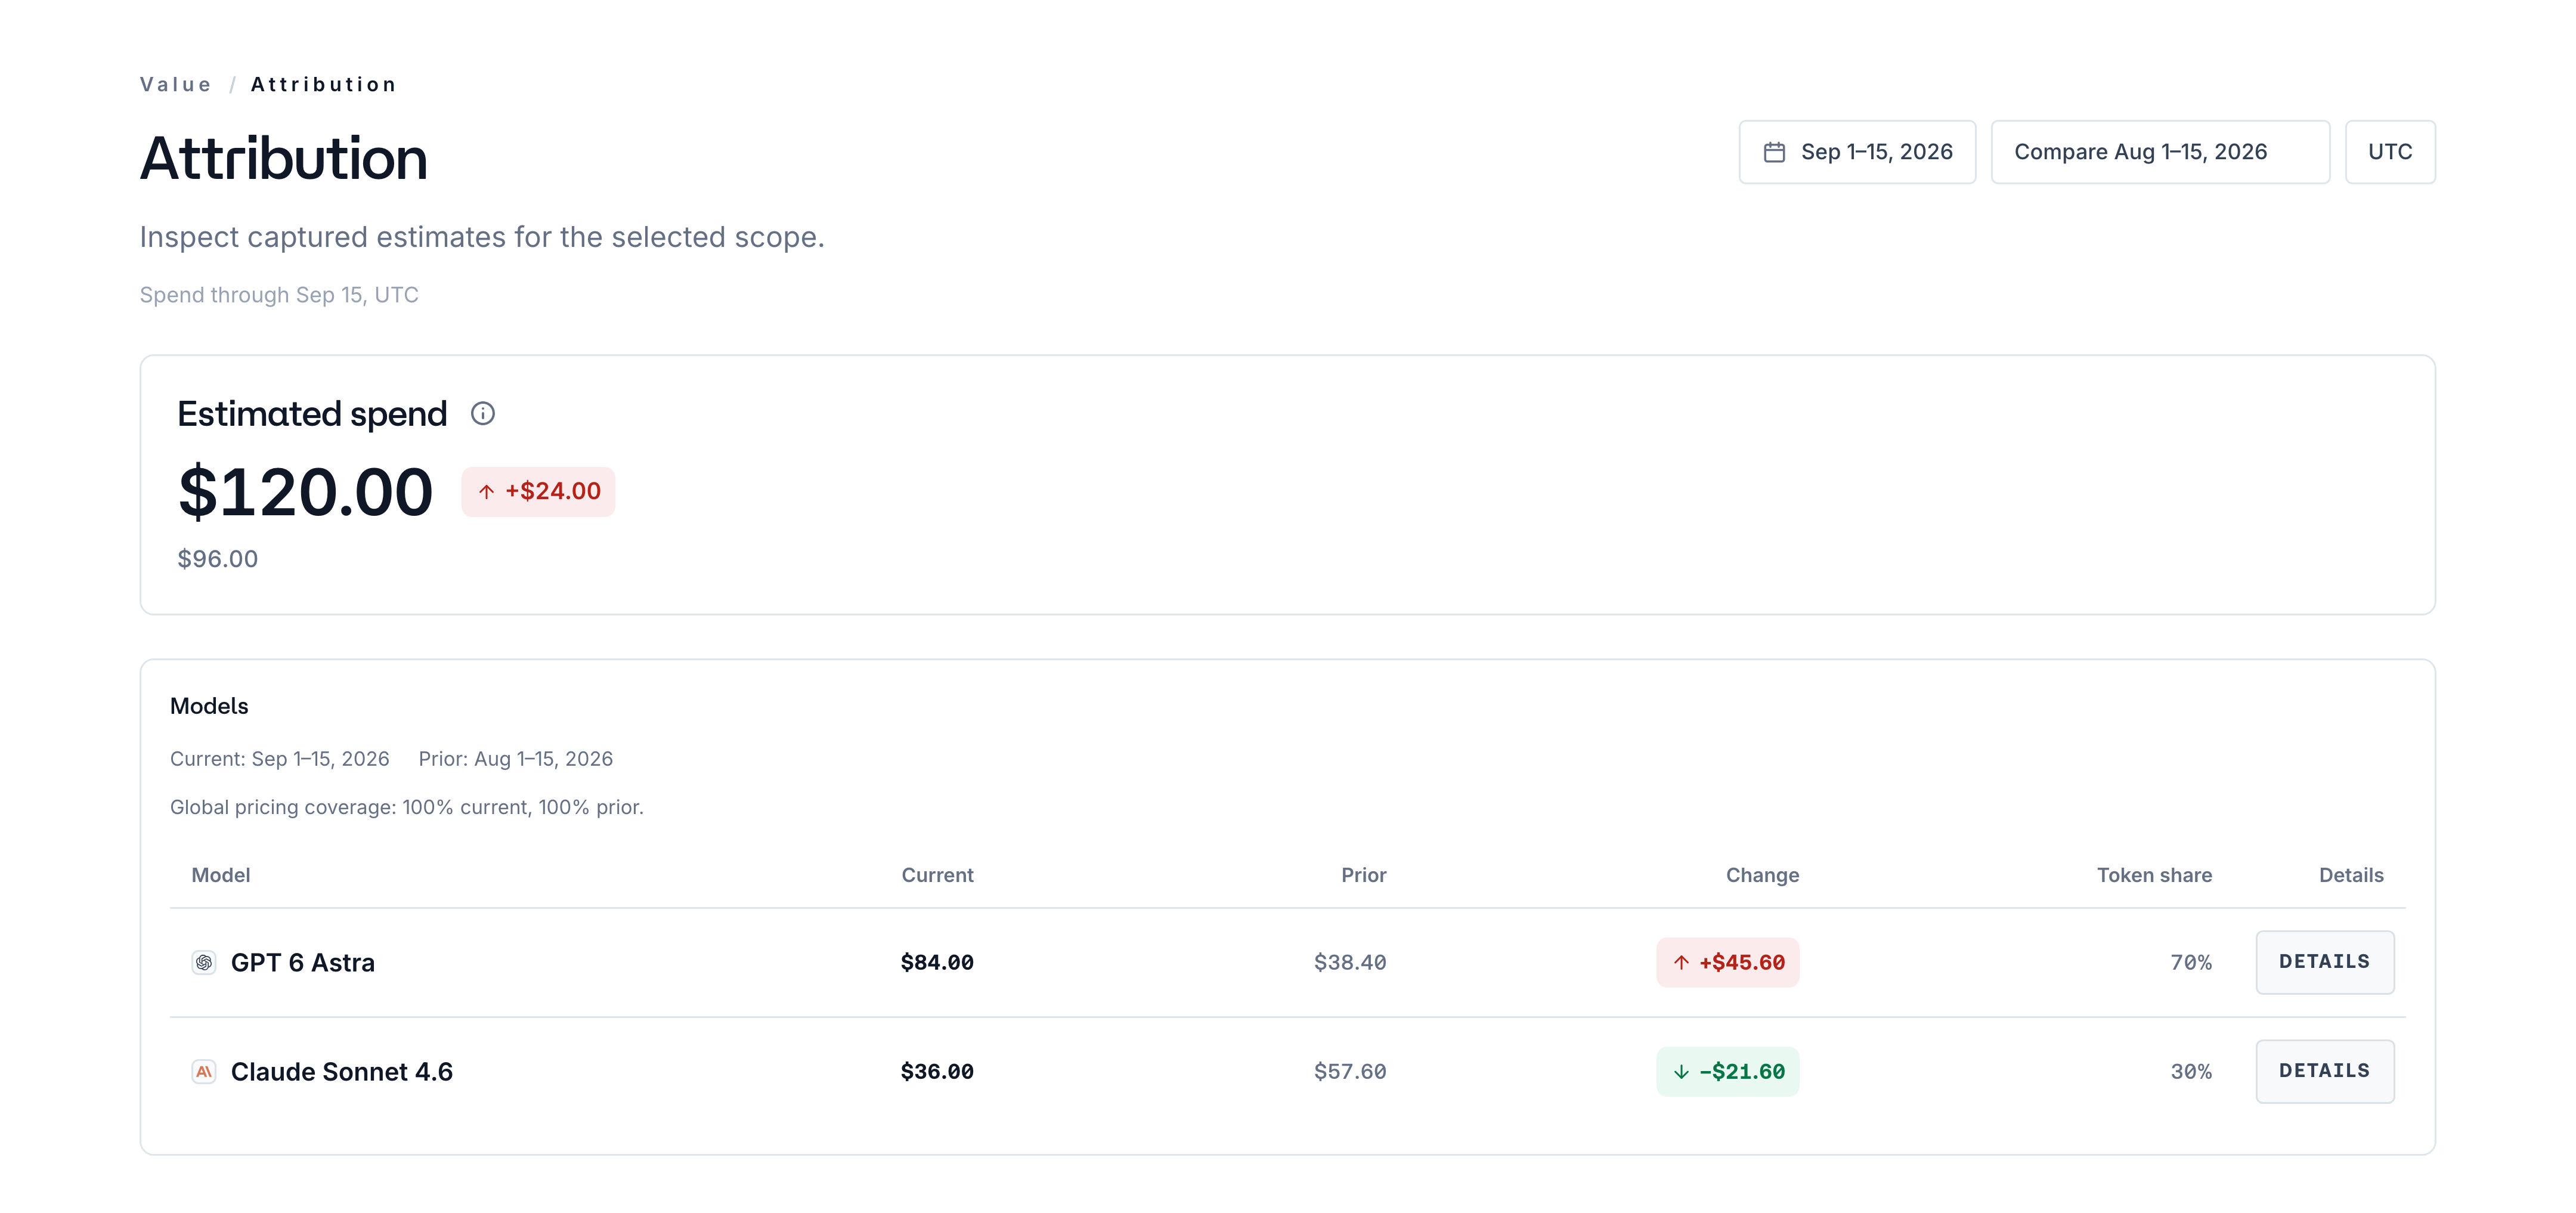Click the Claude Sonnet 4.6 logo icon
Viewport: 2576px width, 1213px height.
tap(204, 1072)
